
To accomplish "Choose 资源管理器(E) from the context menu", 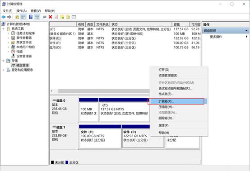I will pos(179,75).
